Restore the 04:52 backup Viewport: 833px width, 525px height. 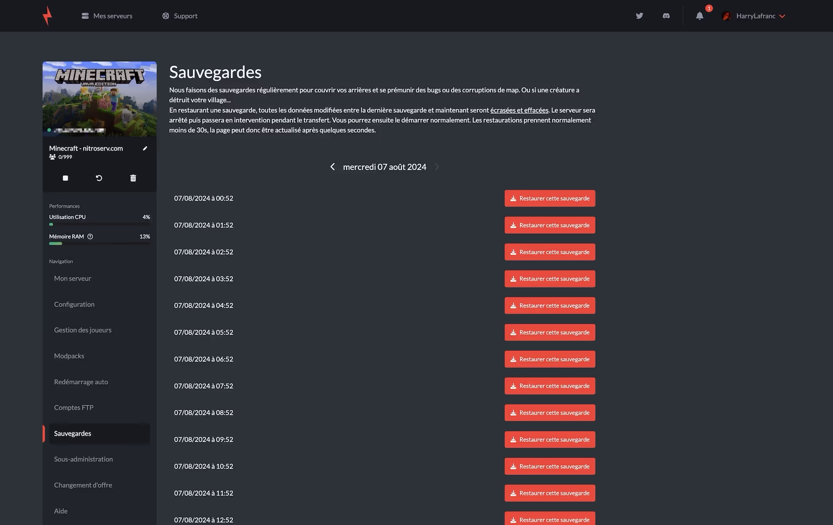[x=550, y=305]
